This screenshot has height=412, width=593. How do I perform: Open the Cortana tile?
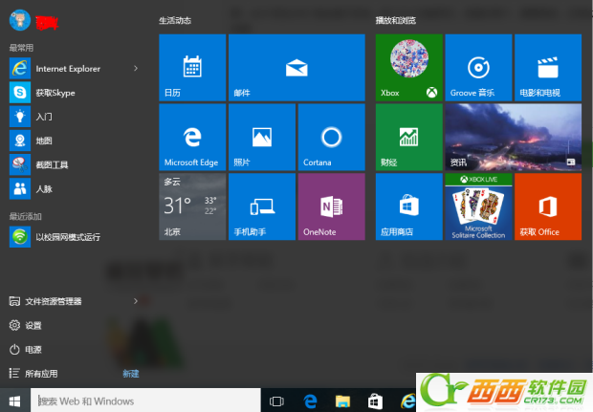331,137
